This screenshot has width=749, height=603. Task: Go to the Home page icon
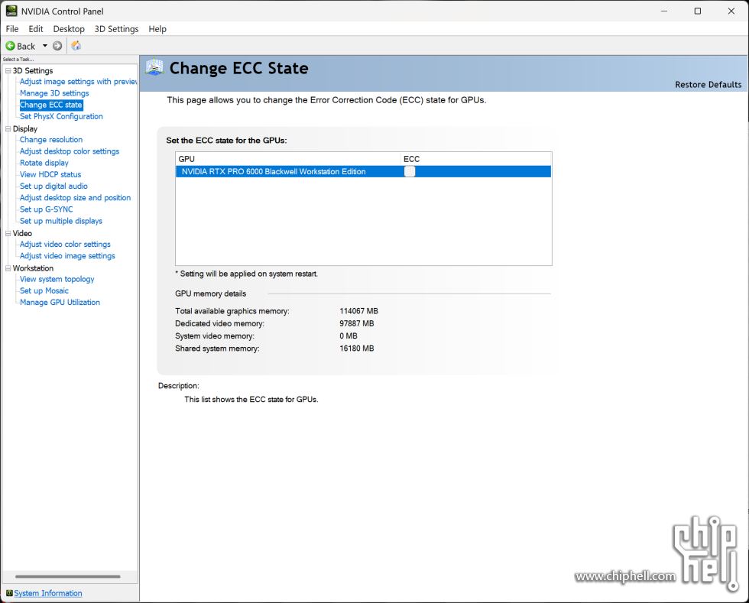click(x=76, y=46)
